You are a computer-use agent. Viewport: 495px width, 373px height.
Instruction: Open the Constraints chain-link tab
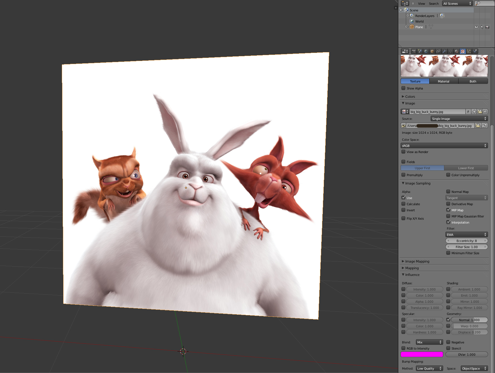[438, 51]
